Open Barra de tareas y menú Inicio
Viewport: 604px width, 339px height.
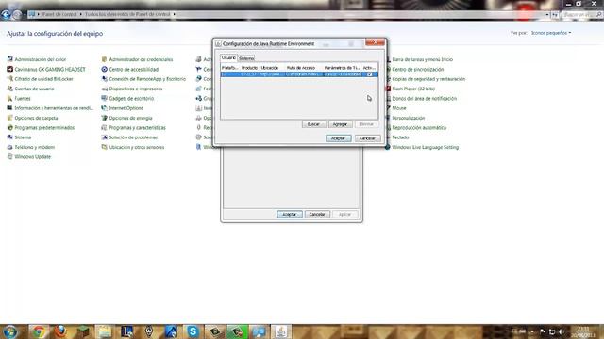[x=422, y=59]
